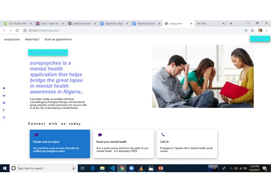
Task: Open PowerPoint from taskbar
Action: [x=161, y=168]
